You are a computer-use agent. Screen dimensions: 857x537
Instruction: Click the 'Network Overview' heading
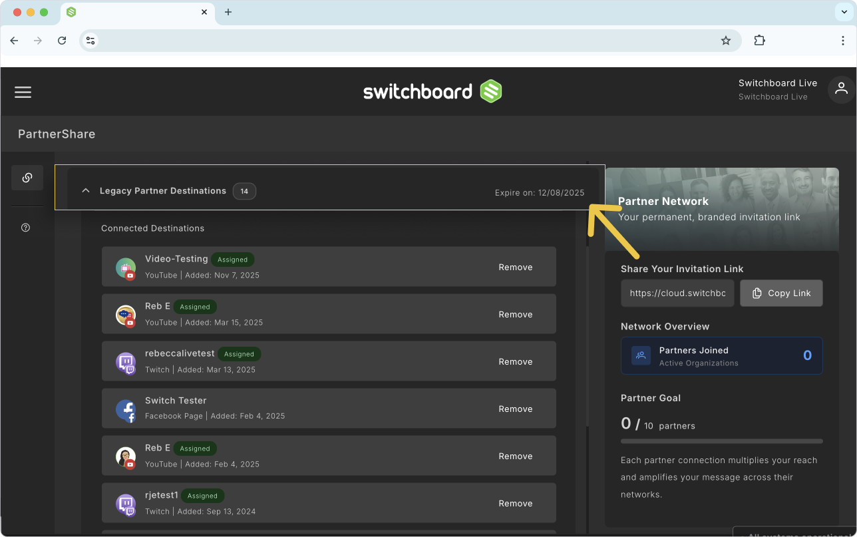pos(665,327)
